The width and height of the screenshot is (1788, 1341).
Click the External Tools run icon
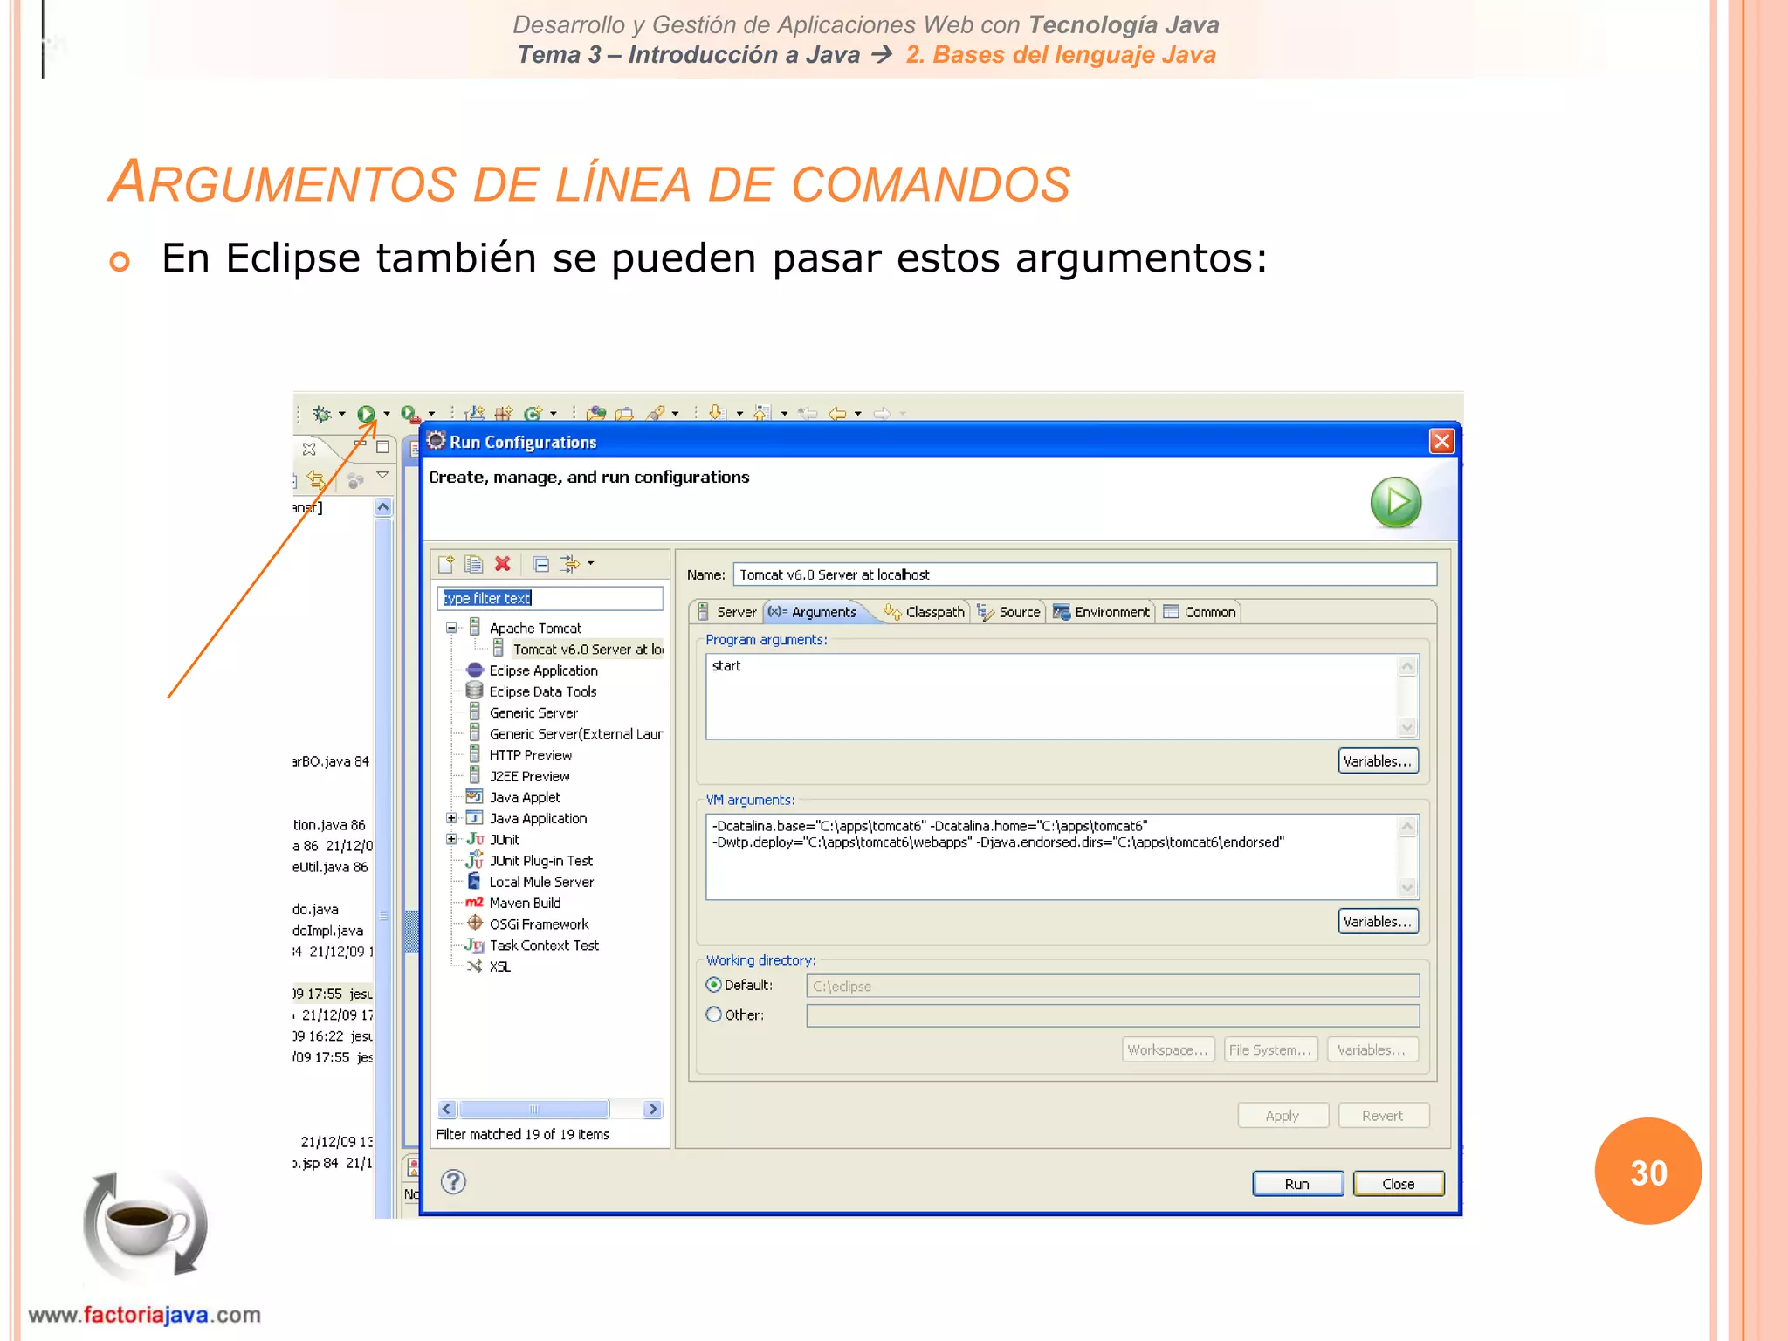point(409,414)
